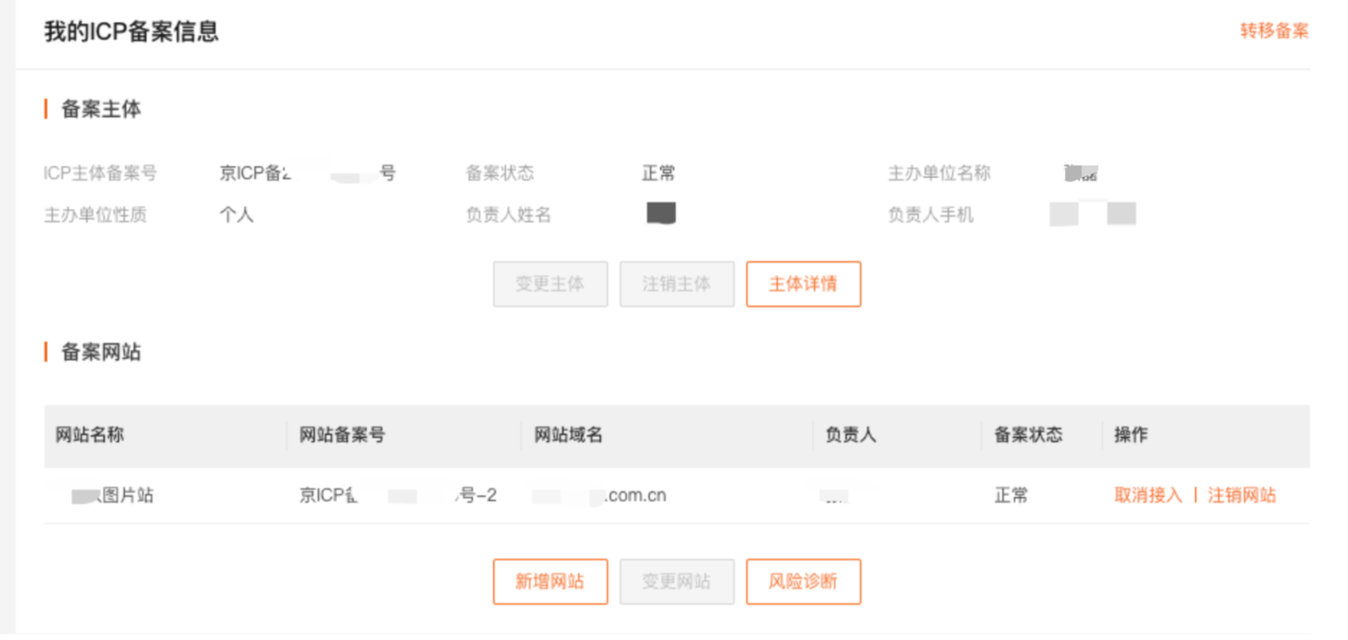Click the 备案网站 section heading
The image size is (1348, 640).
[101, 352]
